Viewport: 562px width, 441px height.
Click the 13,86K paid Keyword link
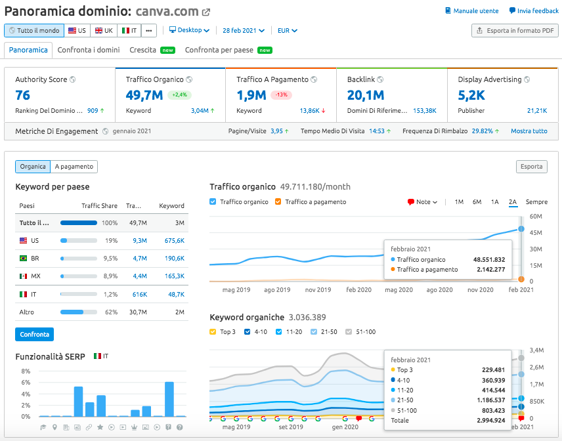tap(310, 111)
